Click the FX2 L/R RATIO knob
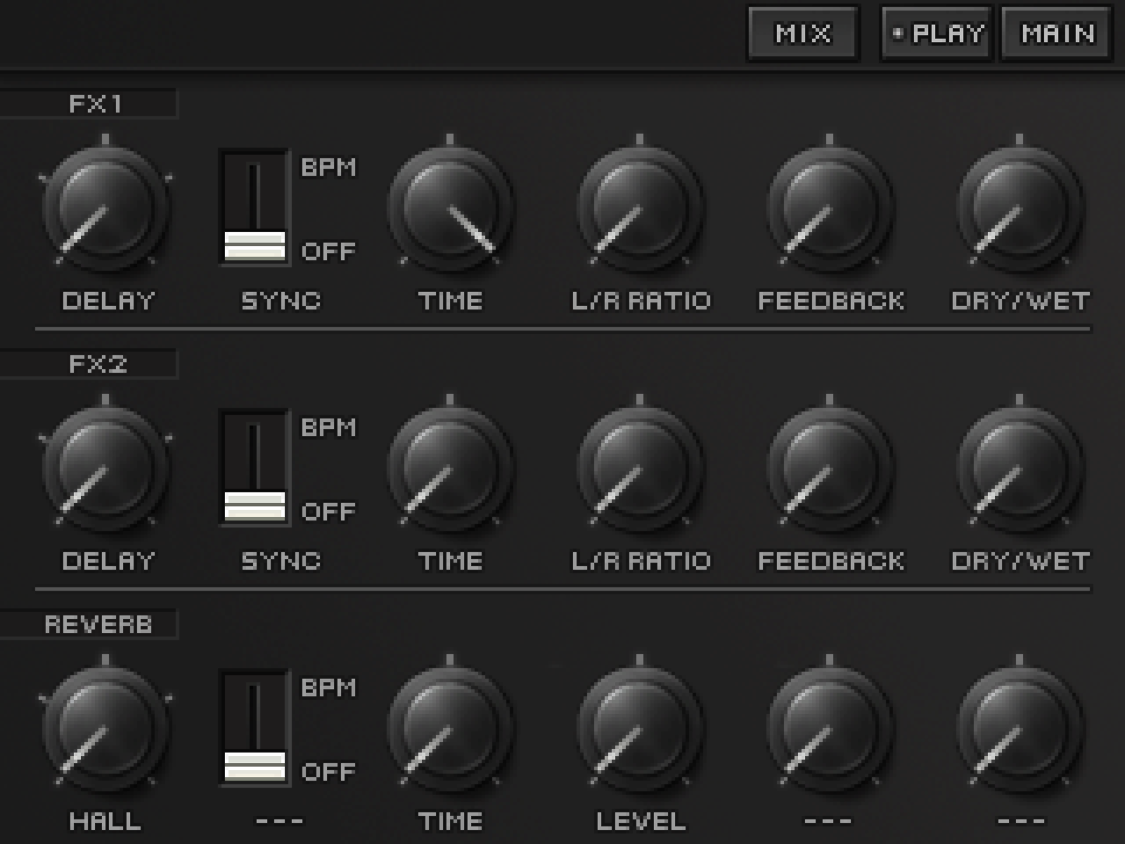This screenshot has height=844, width=1125. 640,469
